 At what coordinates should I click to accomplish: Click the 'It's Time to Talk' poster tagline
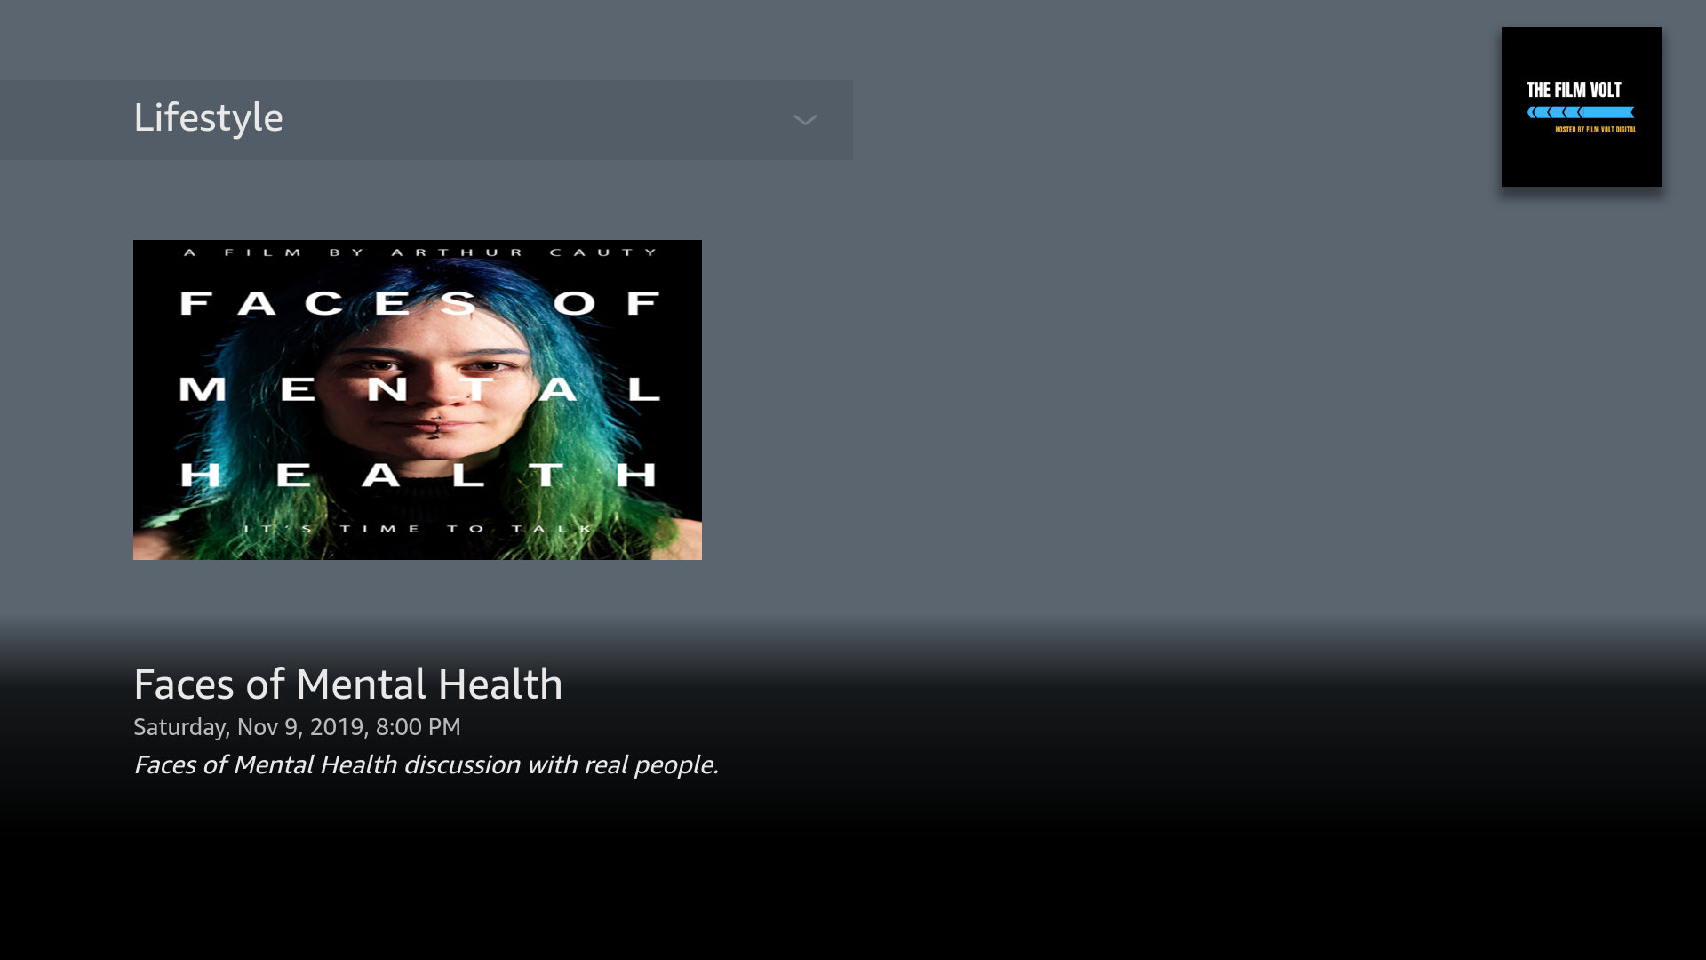click(x=418, y=529)
